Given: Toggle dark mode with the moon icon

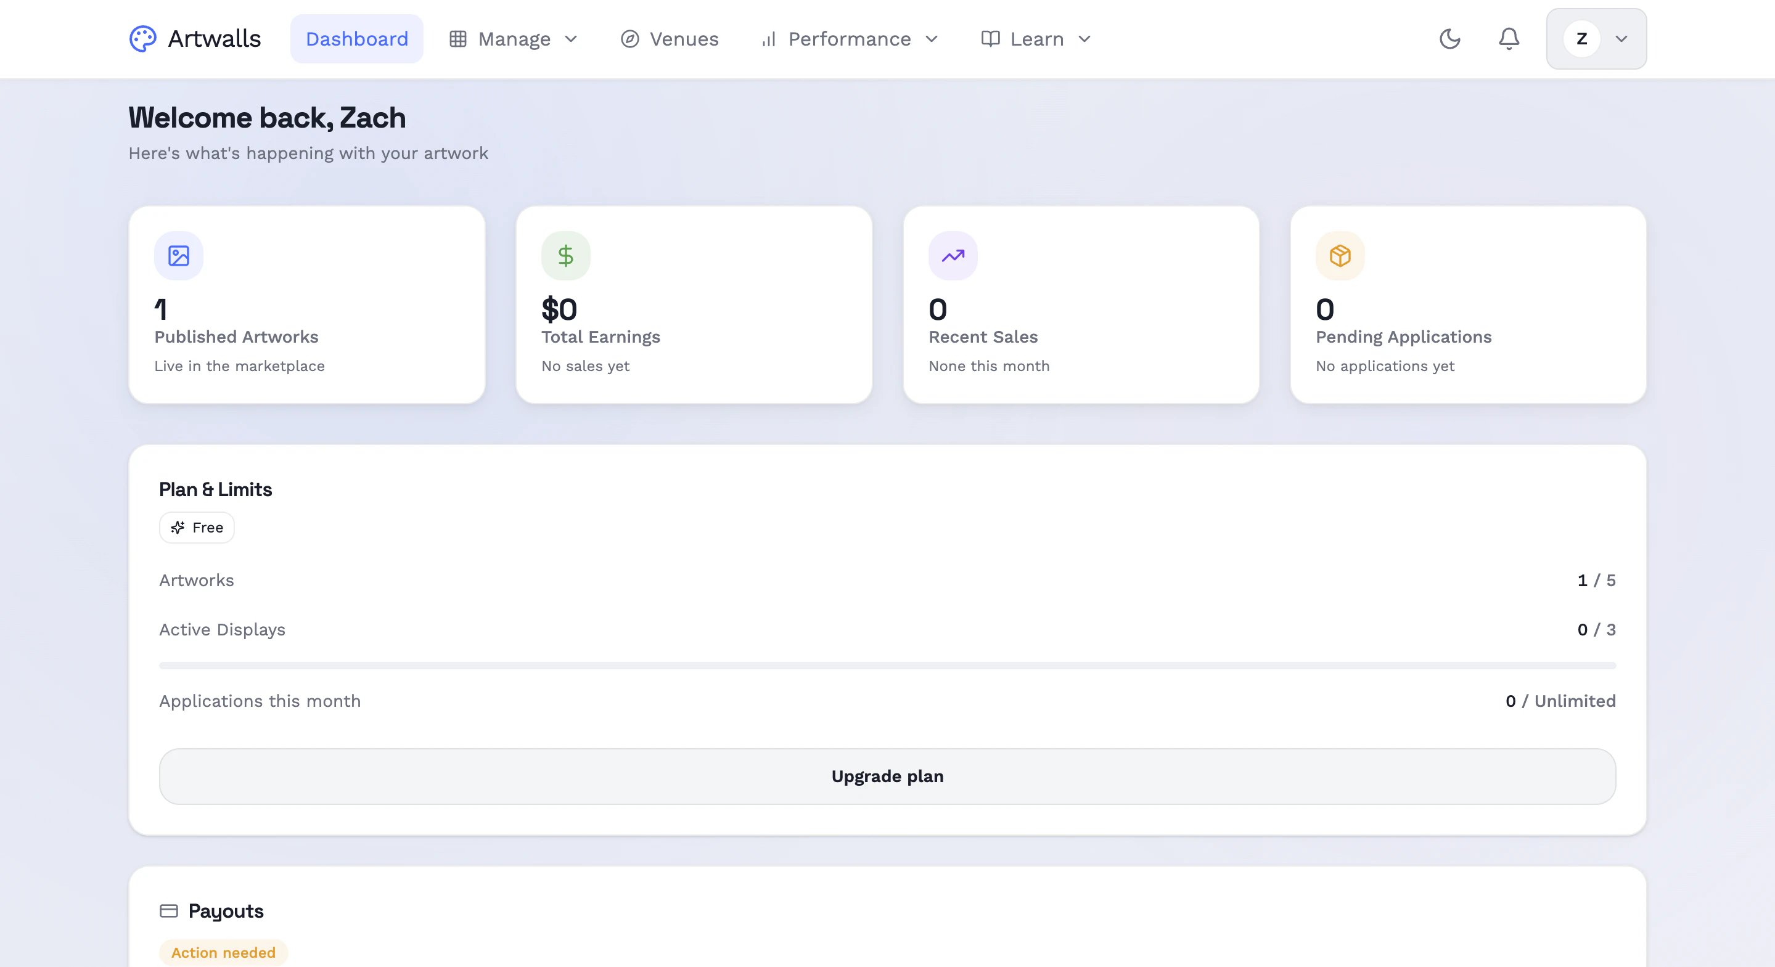Looking at the screenshot, I should tap(1449, 39).
